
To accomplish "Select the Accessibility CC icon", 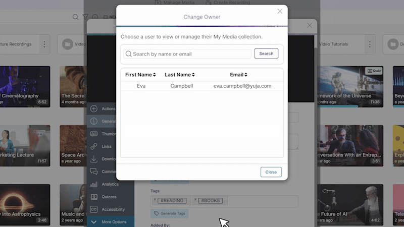I will click(x=94, y=209).
